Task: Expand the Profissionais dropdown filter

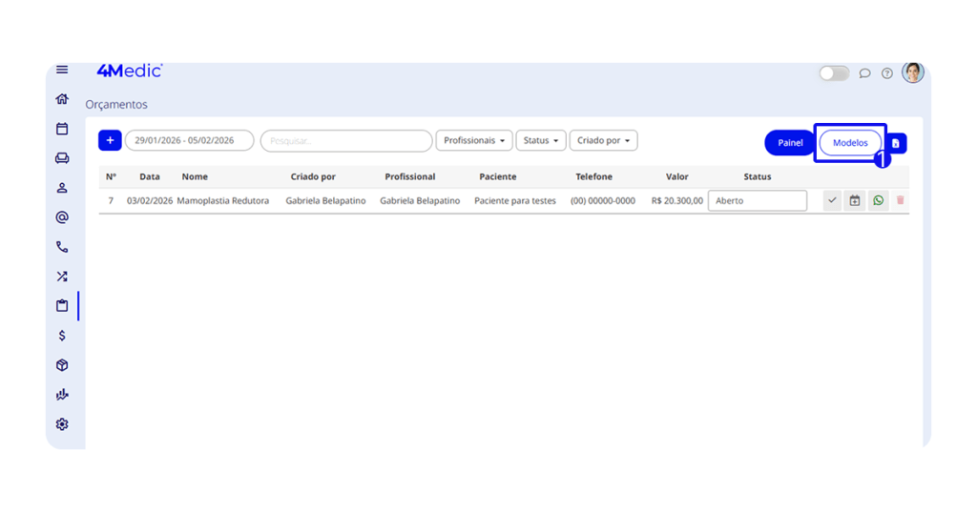Action: (474, 140)
